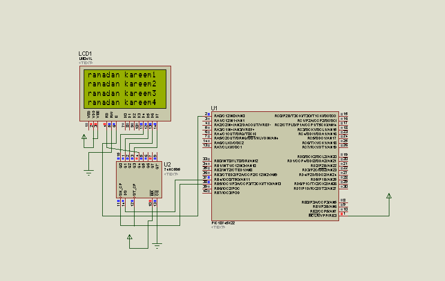The image size is (445, 281).
Task: Click the ST_CP pin label on U2
Action: pyautogui.click(x=134, y=190)
